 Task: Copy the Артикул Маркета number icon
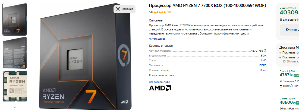[265, 51]
